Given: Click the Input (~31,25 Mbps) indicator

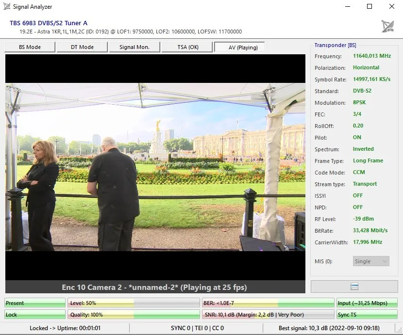Looking at the screenshot, I should pos(367,303).
